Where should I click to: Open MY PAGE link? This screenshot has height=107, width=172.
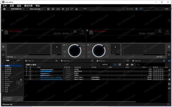(x=130, y=9)
